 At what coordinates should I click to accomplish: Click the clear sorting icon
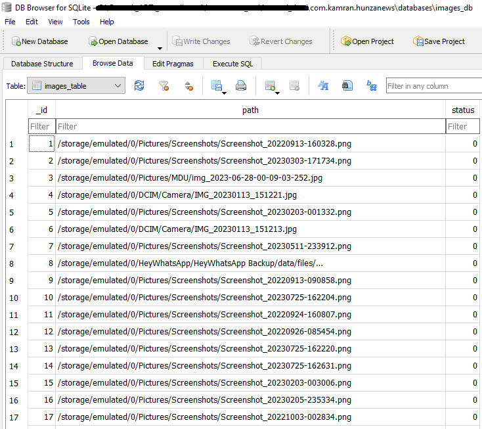point(188,86)
